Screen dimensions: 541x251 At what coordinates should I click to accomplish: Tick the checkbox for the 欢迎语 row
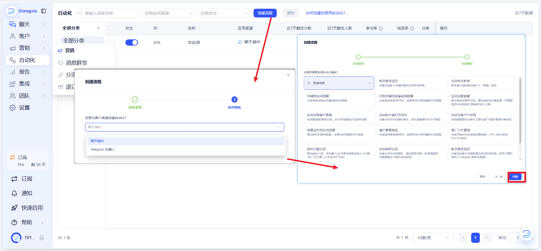(112, 42)
